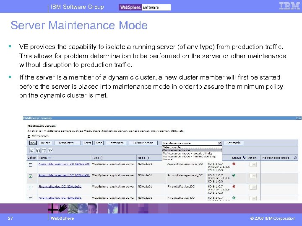
Task: Click the Select column header
Action: tap(32, 158)
